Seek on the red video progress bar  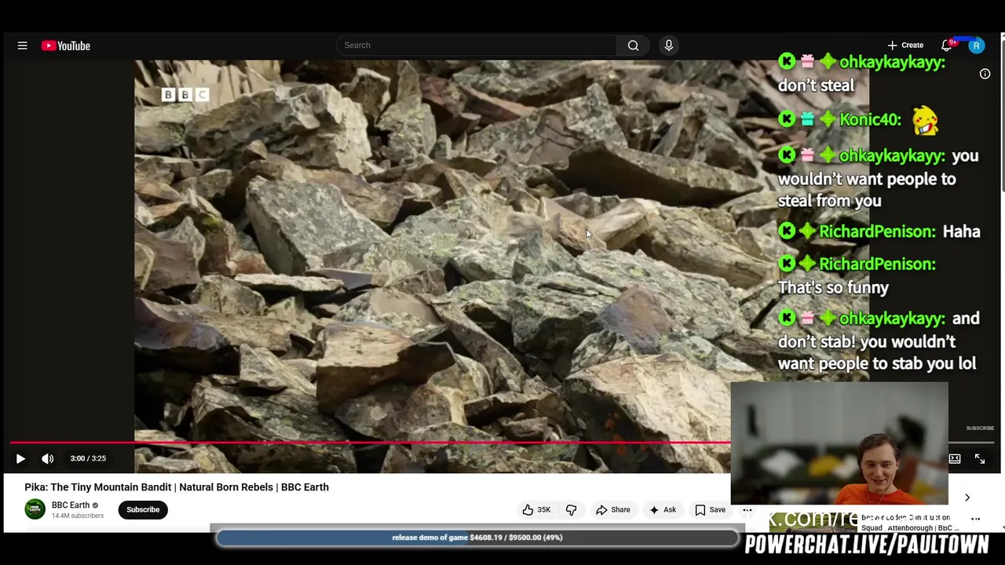coord(369,443)
